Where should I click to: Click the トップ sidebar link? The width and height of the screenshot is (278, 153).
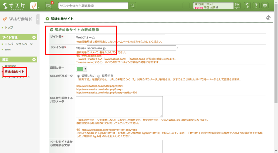9,28
